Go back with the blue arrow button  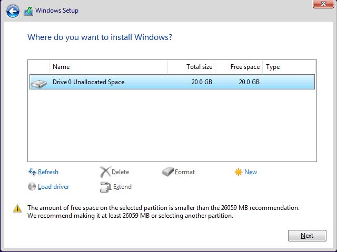click(x=13, y=11)
